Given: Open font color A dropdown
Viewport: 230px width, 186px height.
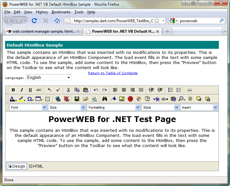Looking at the screenshot, I should coord(13,99).
